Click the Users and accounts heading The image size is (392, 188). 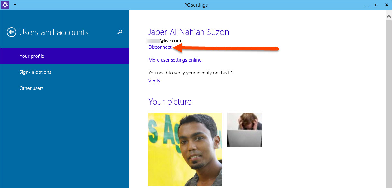pyautogui.click(x=54, y=32)
